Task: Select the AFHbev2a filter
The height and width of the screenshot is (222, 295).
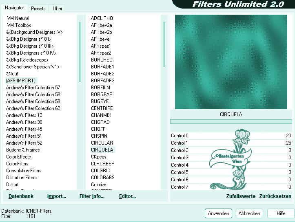Action: (101, 25)
